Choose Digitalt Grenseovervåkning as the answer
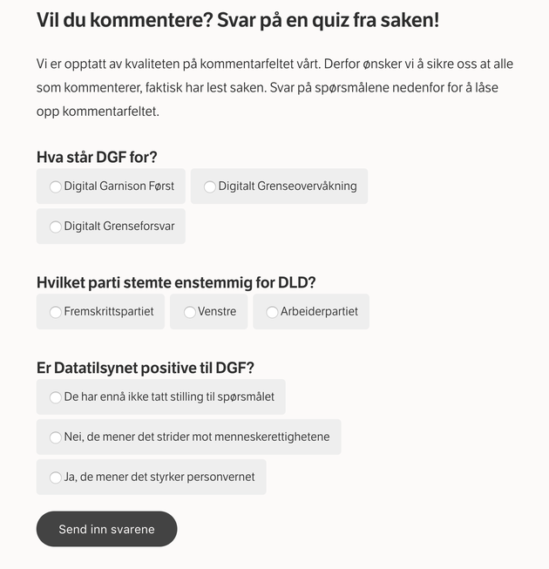549x569 pixels. point(279,186)
